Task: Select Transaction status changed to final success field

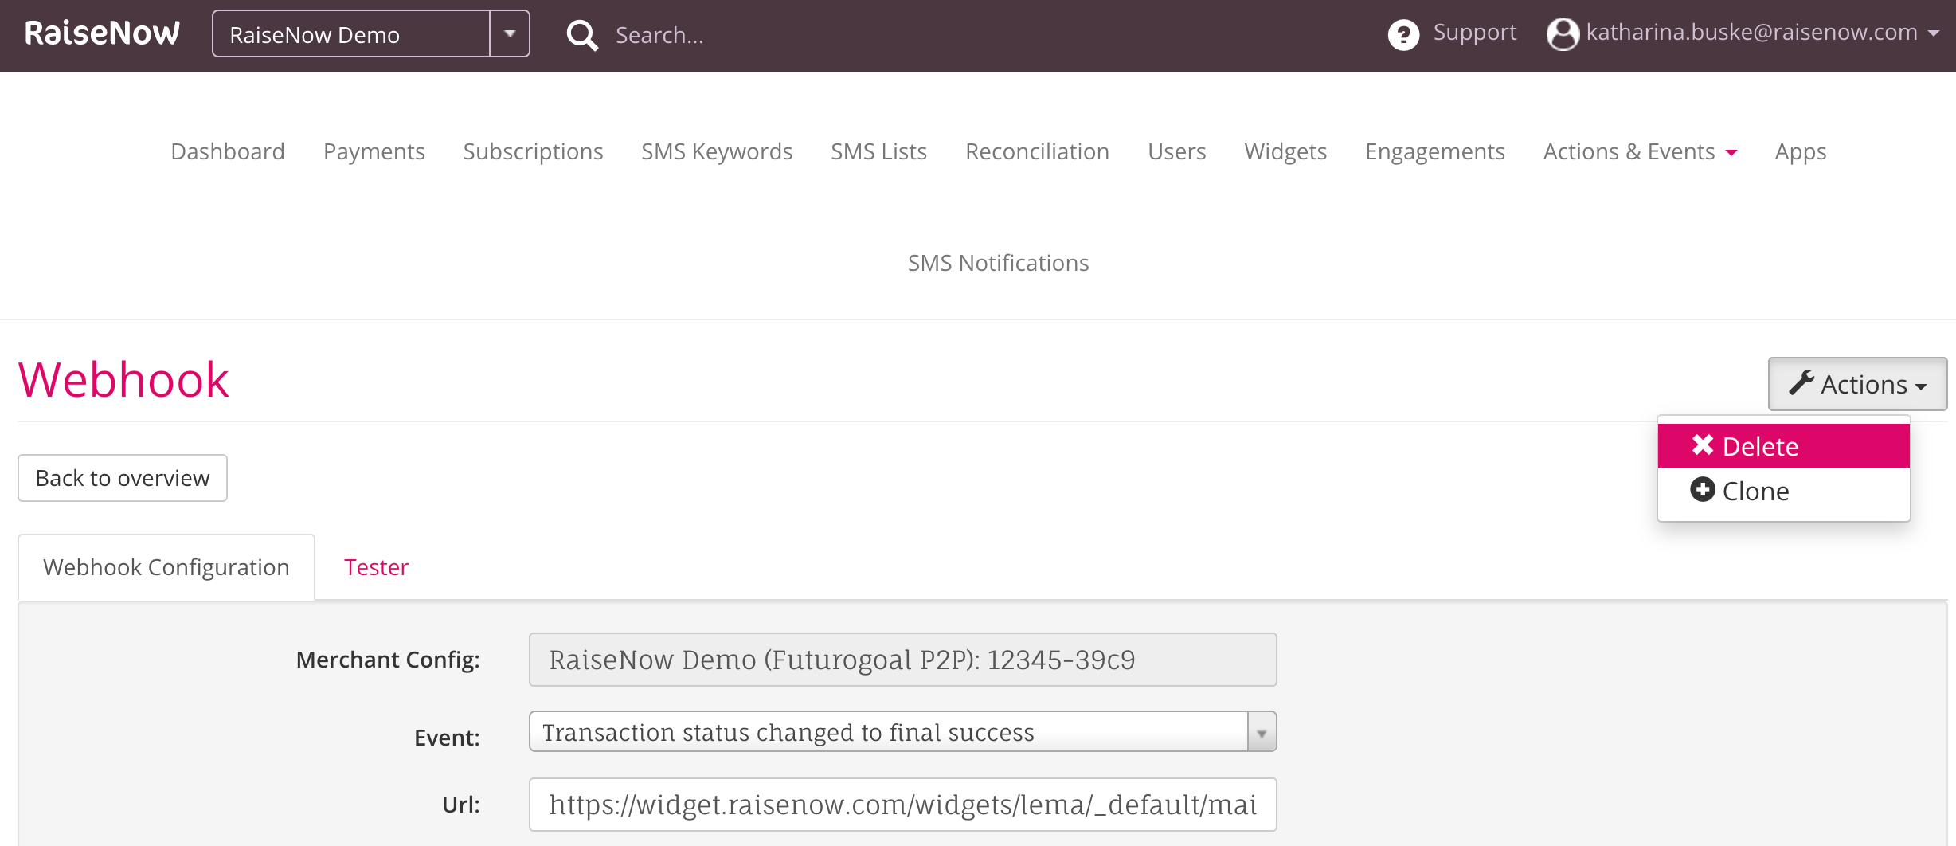Action: [902, 732]
